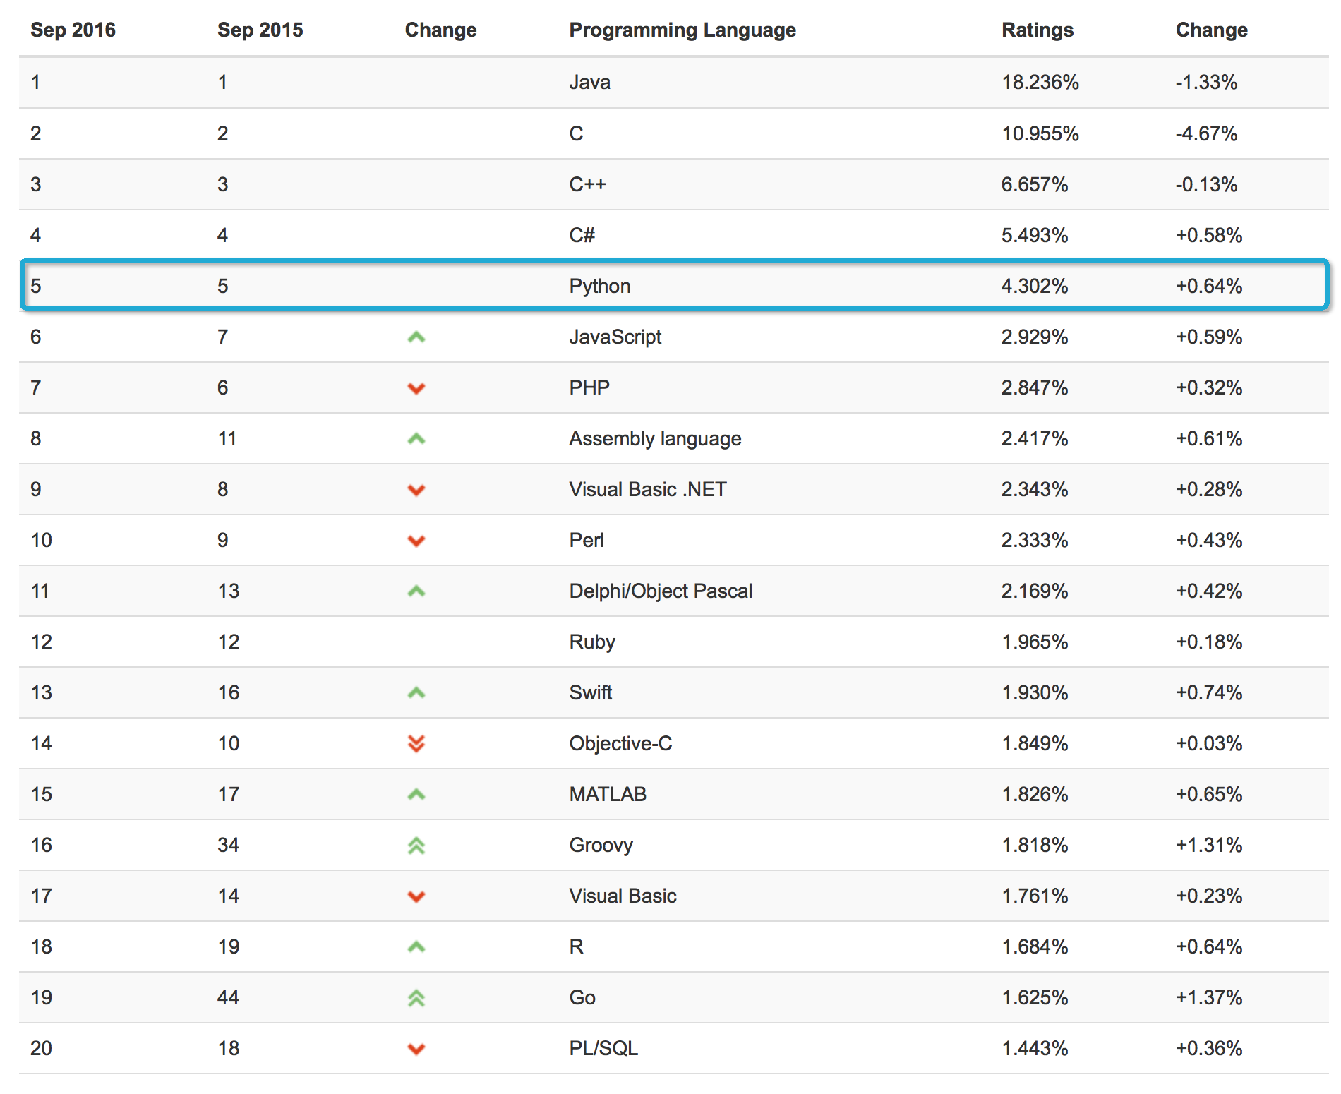Select the Delphi/Object Pascal name
1341x1094 pixels.
click(661, 591)
